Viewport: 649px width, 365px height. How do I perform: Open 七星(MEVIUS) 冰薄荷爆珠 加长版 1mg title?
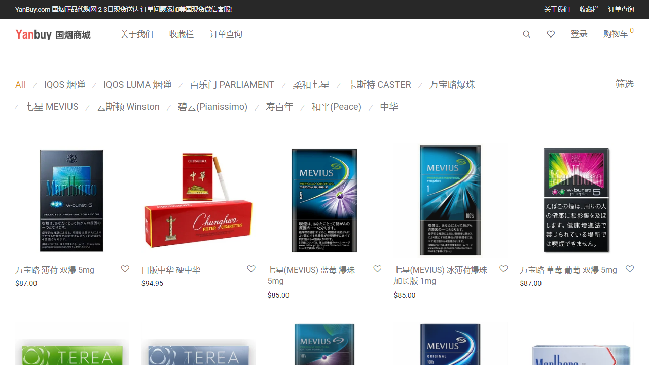[441, 275]
